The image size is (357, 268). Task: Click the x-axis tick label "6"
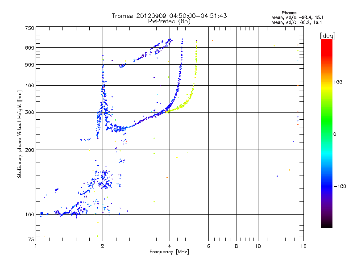click(208, 246)
